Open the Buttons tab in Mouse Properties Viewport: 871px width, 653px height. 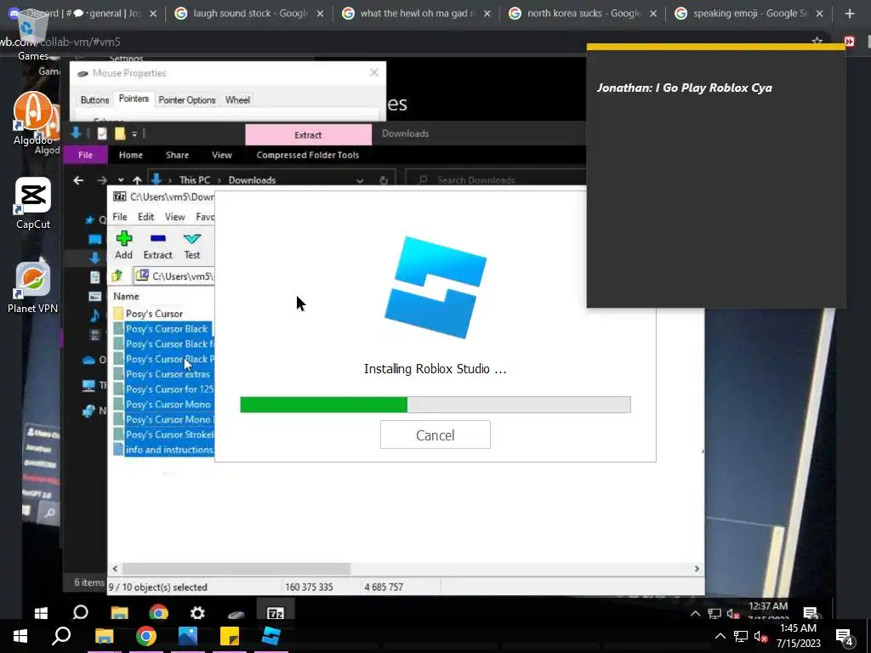(94, 100)
